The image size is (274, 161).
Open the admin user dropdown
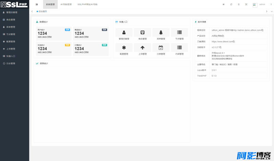[x=259, y=4]
